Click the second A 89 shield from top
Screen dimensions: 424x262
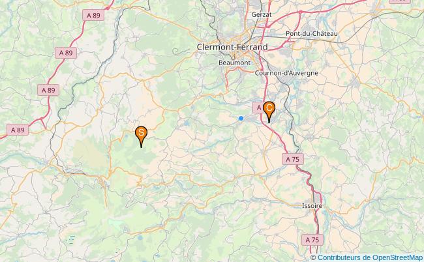point(66,53)
